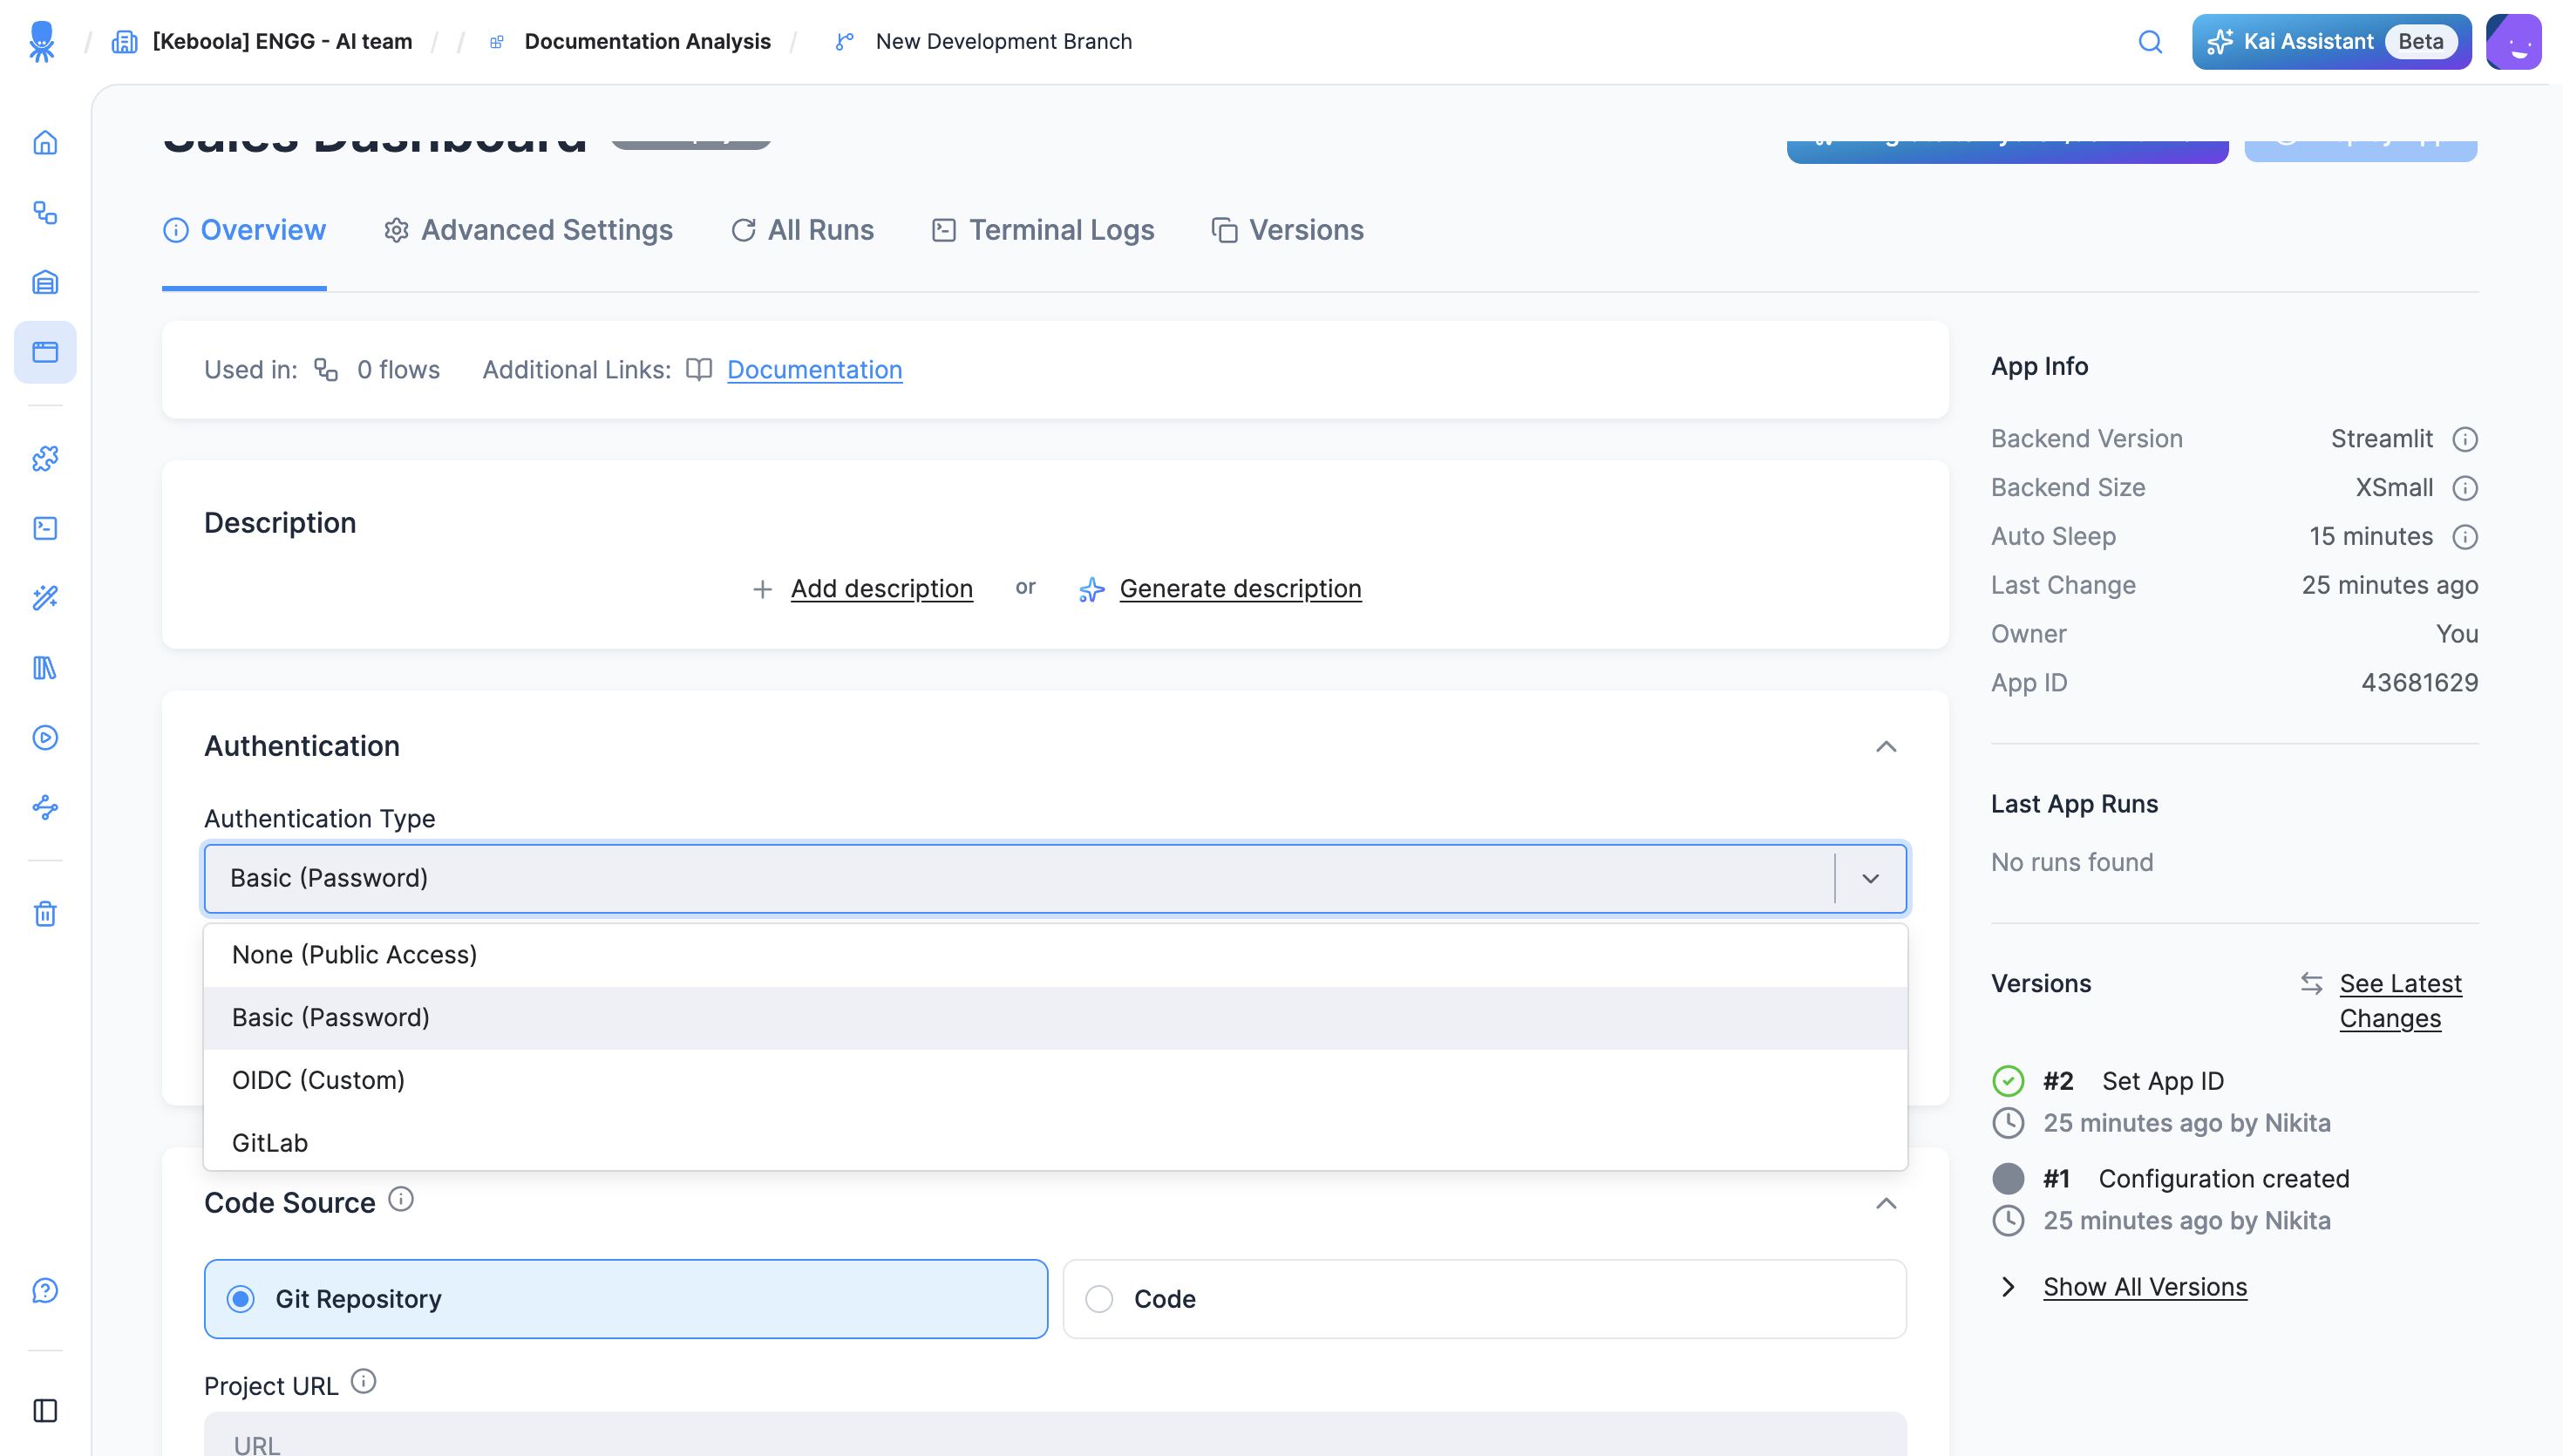
Task: Open the Data Catalog books icon
Action: pos(45,668)
